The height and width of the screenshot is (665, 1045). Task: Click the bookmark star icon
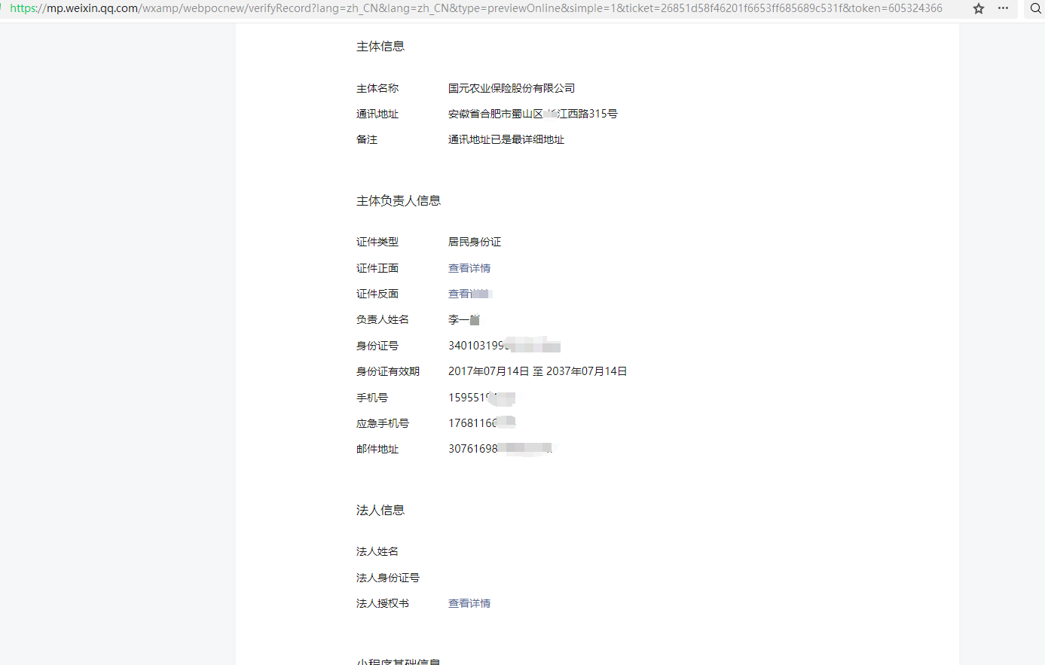point(979,8)
